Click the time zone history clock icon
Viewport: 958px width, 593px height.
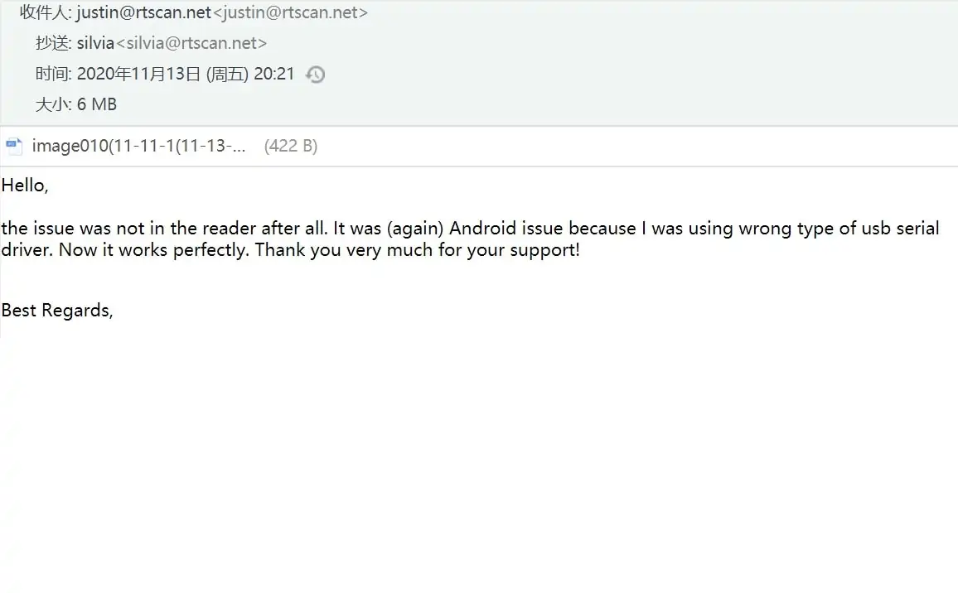315,75
